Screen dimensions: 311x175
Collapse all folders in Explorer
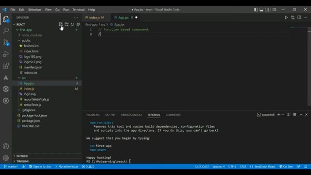coord(78,24)
